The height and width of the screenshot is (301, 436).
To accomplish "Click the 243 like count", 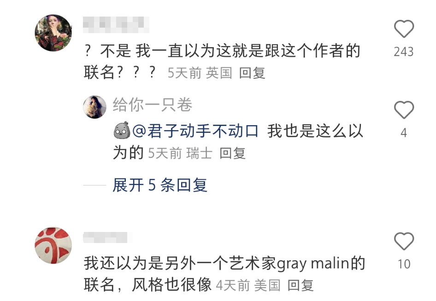I will pyautogui.click(x=404, y=52).
